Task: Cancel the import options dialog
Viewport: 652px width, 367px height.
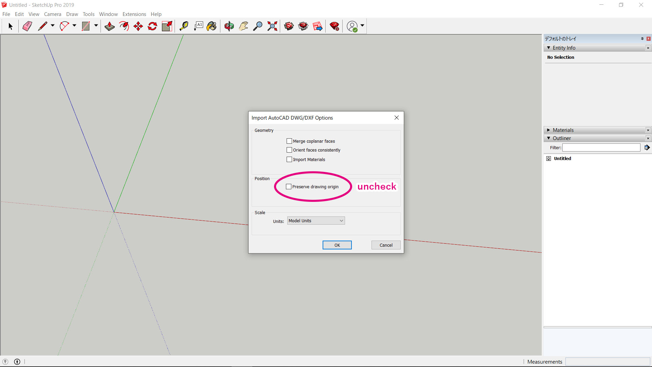Action: (x=386, y=245)
